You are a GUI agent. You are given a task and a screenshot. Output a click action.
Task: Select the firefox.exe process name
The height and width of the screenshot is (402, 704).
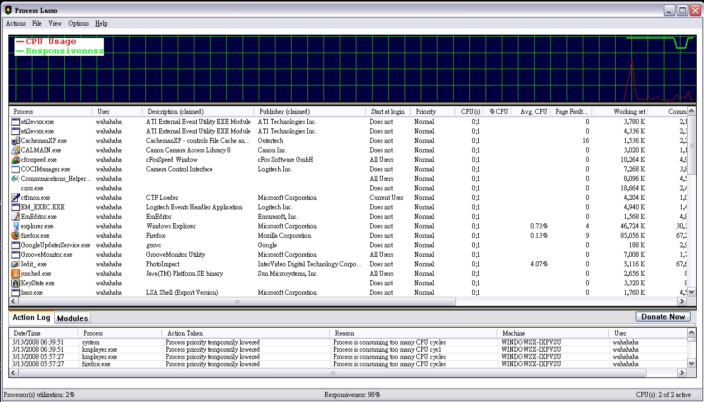pos(35,236)
